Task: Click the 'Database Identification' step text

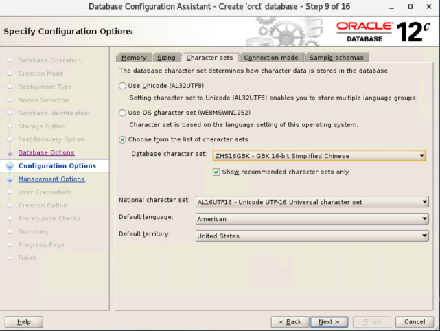Action: tap(54, 113)
